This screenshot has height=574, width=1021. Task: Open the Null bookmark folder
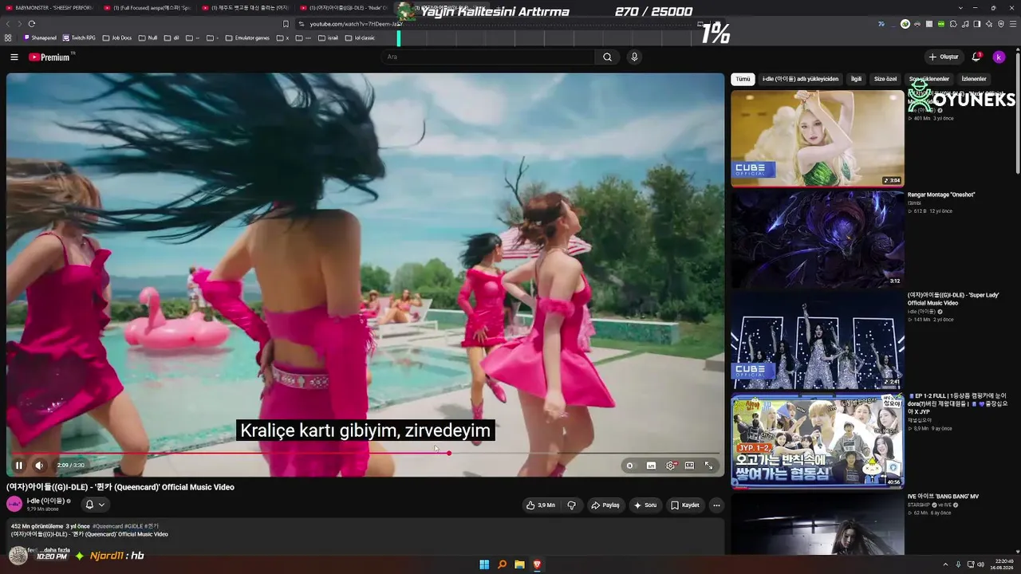(x=148, y=37)
